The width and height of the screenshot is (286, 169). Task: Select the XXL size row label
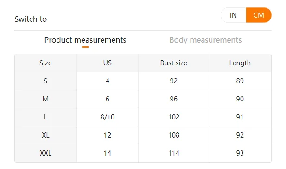click(x=45, y=153)
